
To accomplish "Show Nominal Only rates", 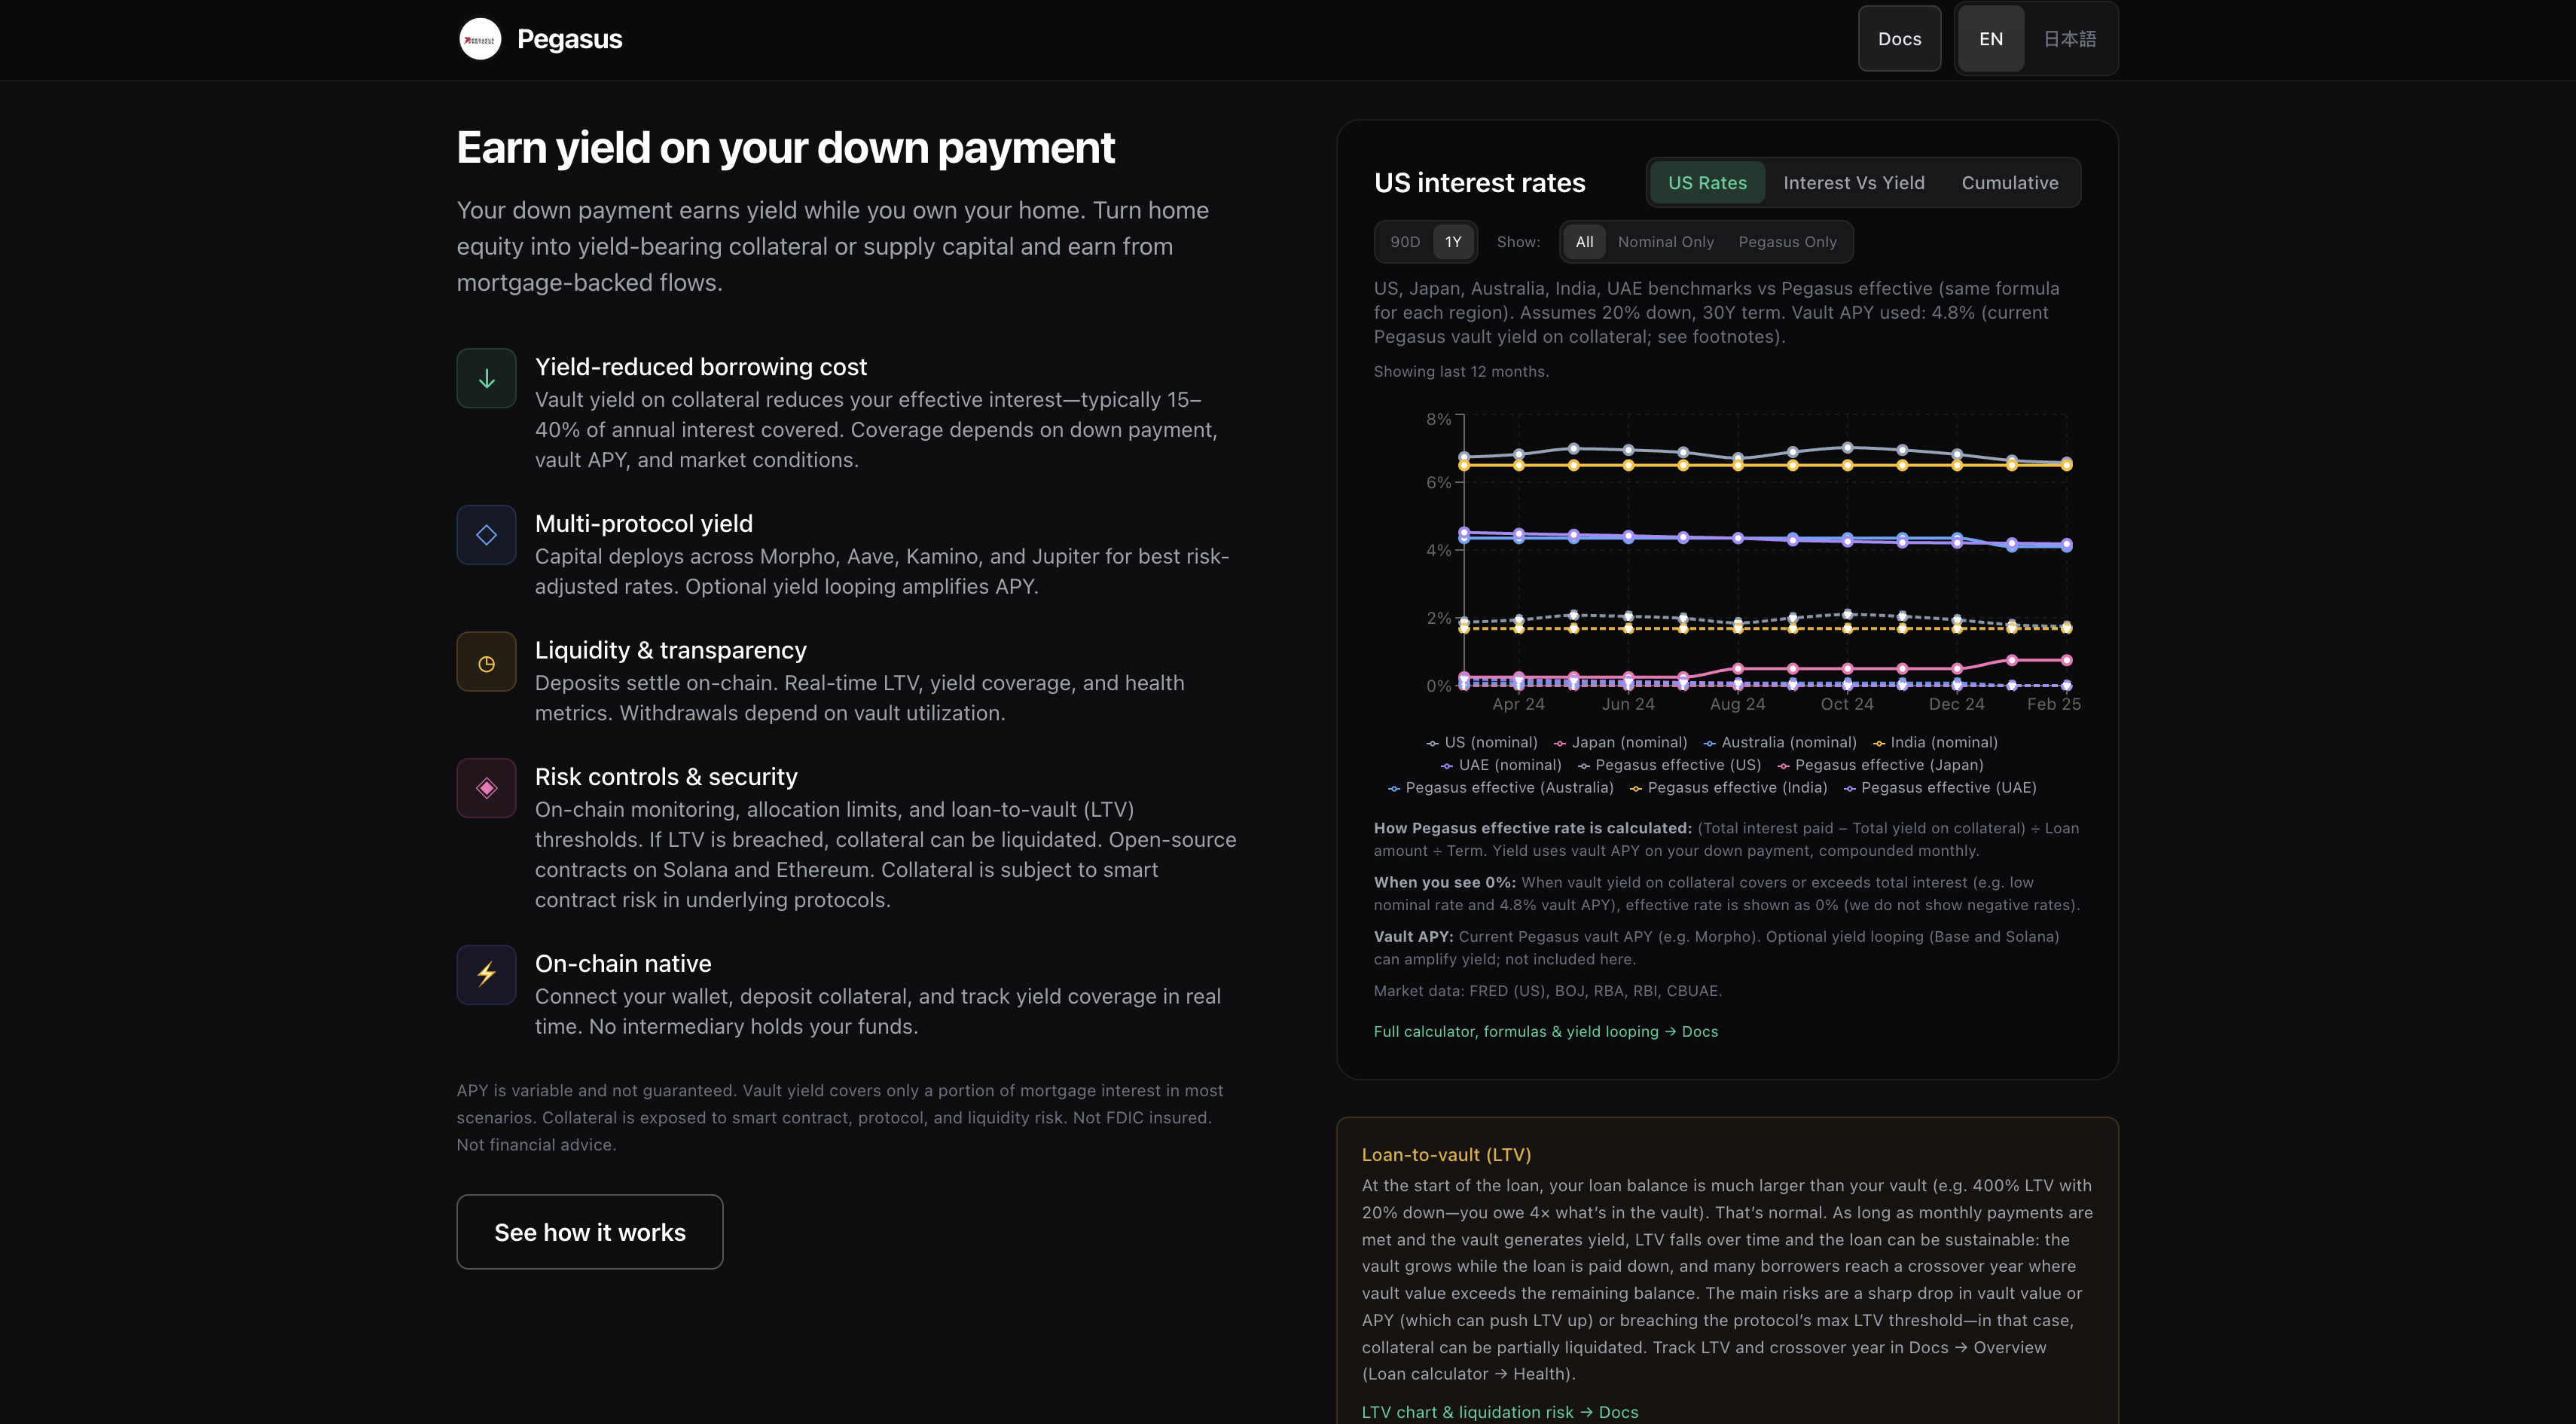I will point(1665,242).
